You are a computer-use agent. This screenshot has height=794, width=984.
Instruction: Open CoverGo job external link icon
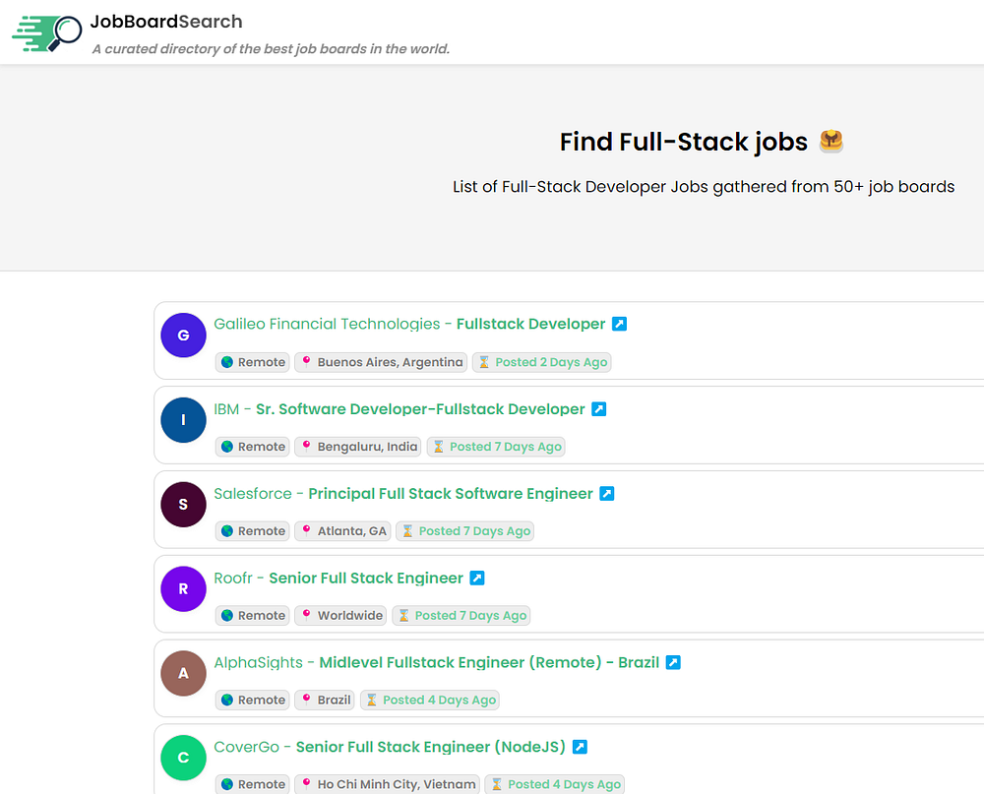[x=580, y=747]
